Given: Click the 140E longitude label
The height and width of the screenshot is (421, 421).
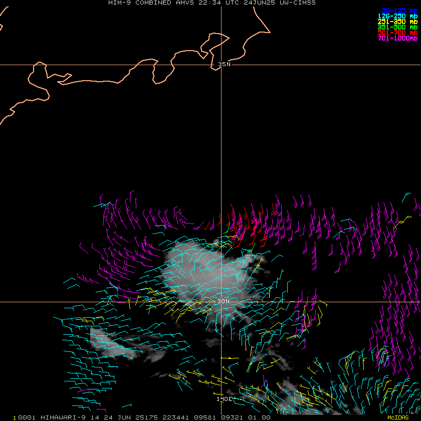Looking at the screenshot, I should pos(225,399).
